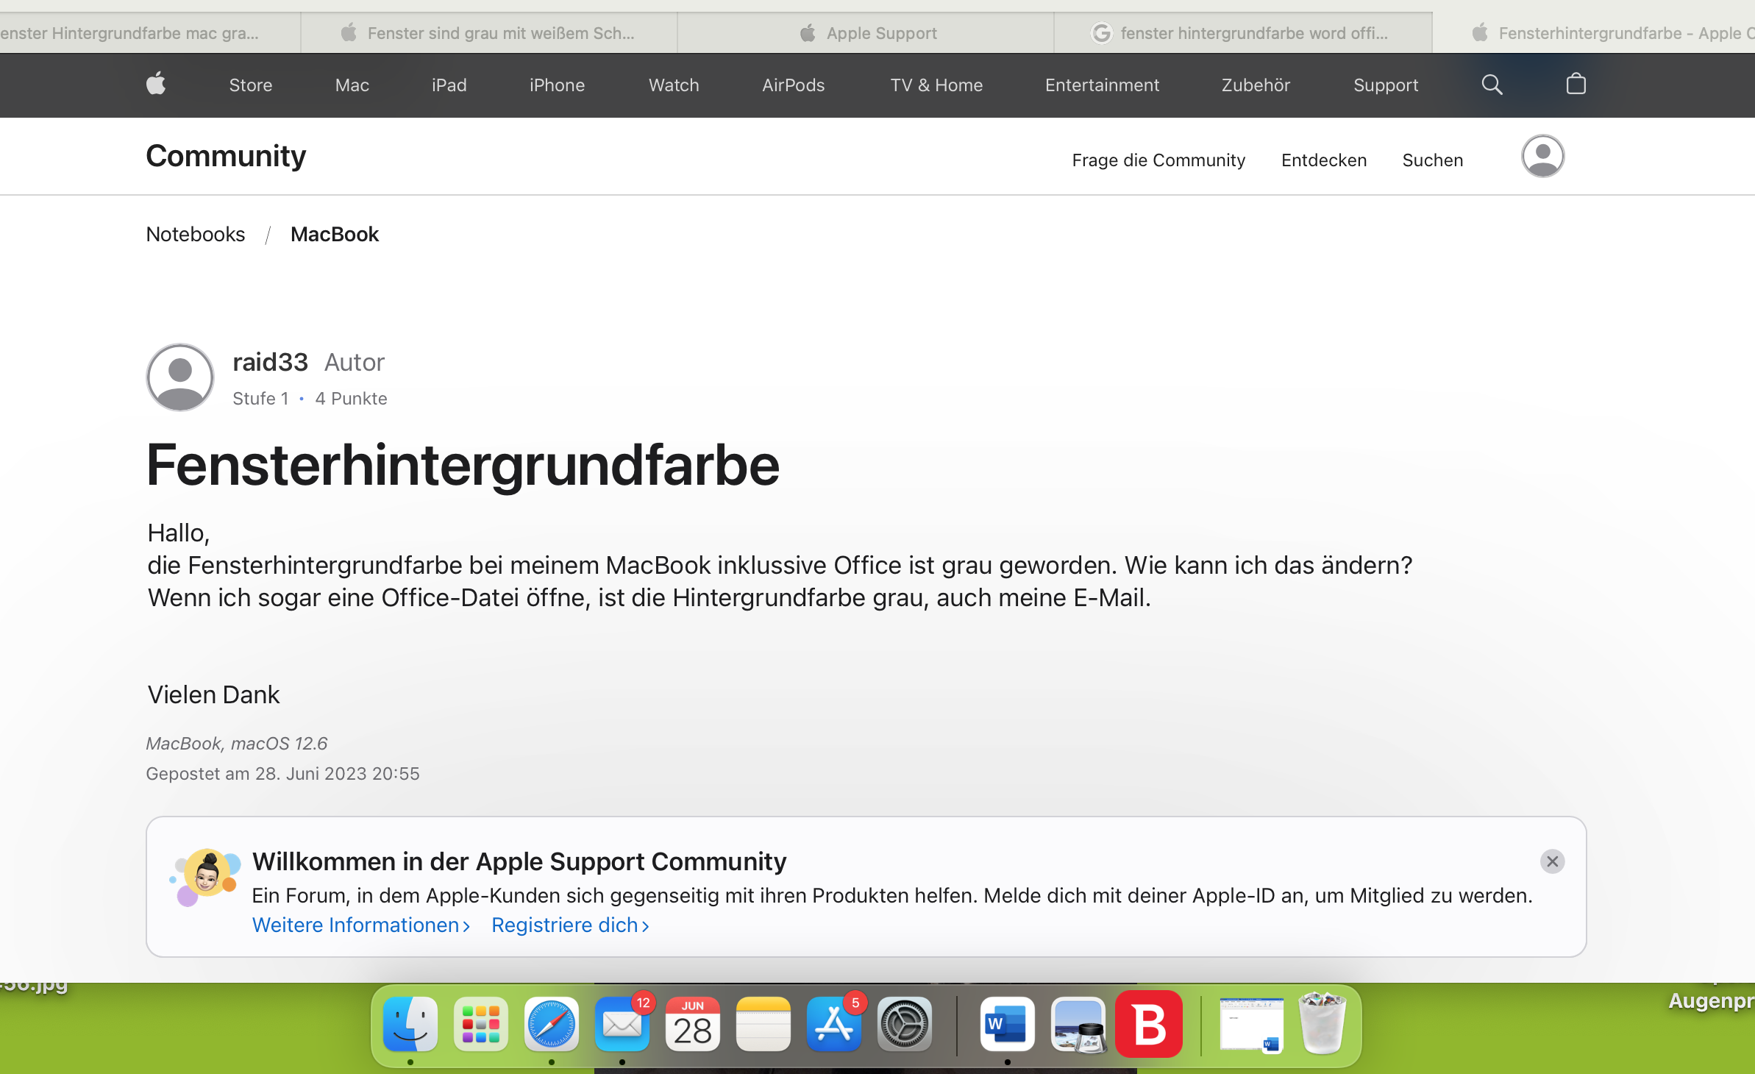Viewport: 1755px width, 1074px height.
Task: Click raid33's author avatar
Action: point(180,377)
